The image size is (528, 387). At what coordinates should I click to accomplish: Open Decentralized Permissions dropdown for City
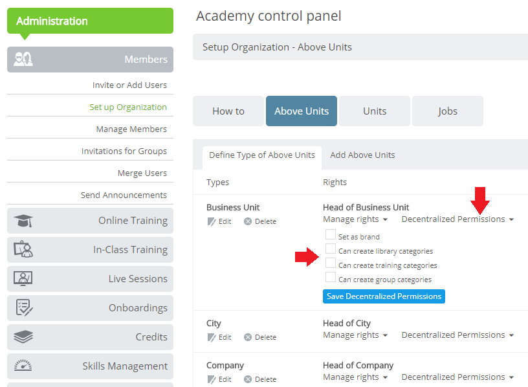pos(457,335)
